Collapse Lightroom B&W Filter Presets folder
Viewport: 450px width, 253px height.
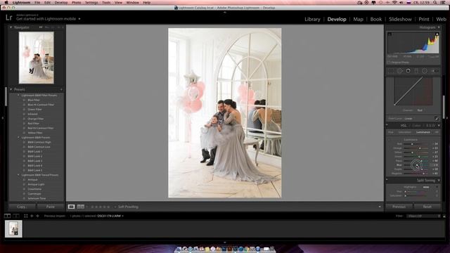pyautogui.click(x=18, y=96)
